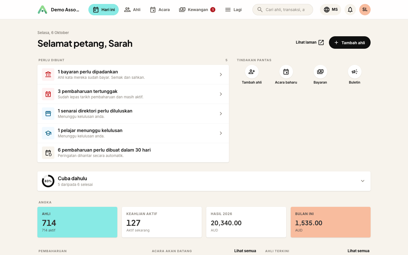Open the Kewangan tab

197,10
